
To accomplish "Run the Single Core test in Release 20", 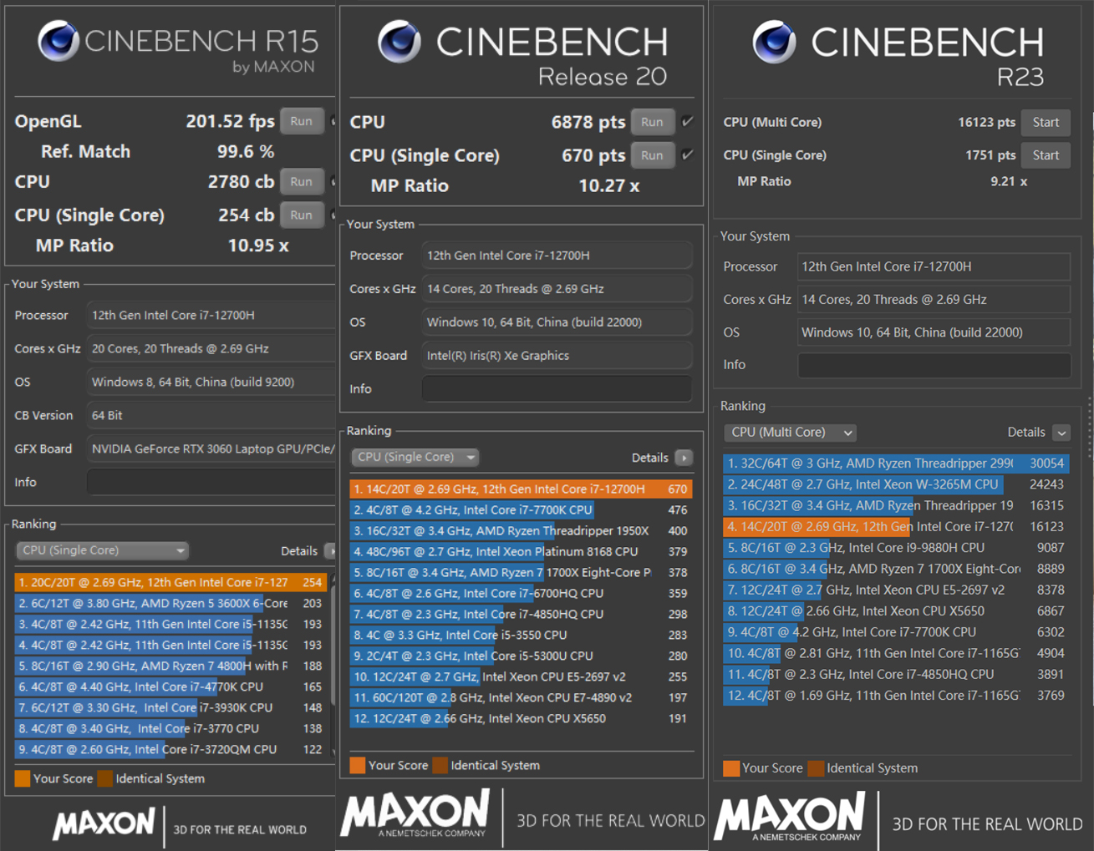I will pos(652,155).
